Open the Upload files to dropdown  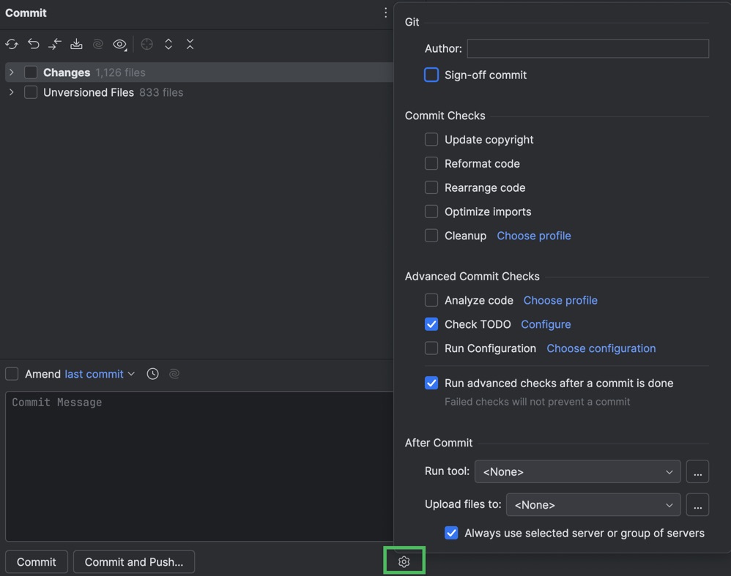point(593,505)
